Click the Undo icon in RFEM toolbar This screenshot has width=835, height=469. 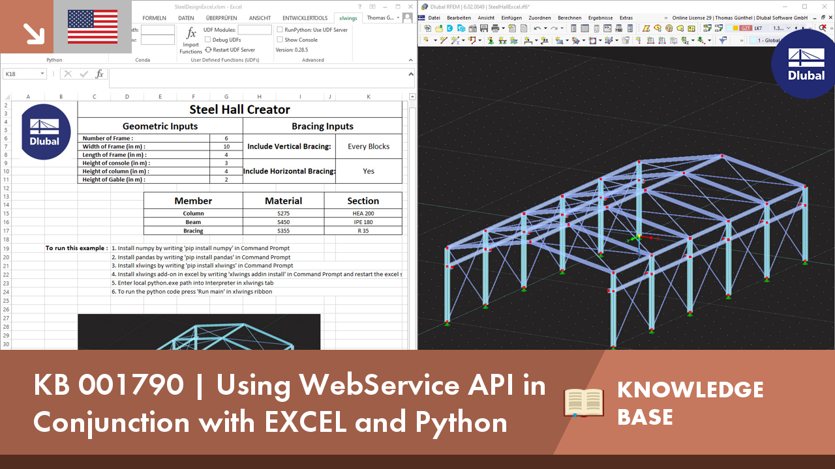pyautogui.click(x=536, y=27)
